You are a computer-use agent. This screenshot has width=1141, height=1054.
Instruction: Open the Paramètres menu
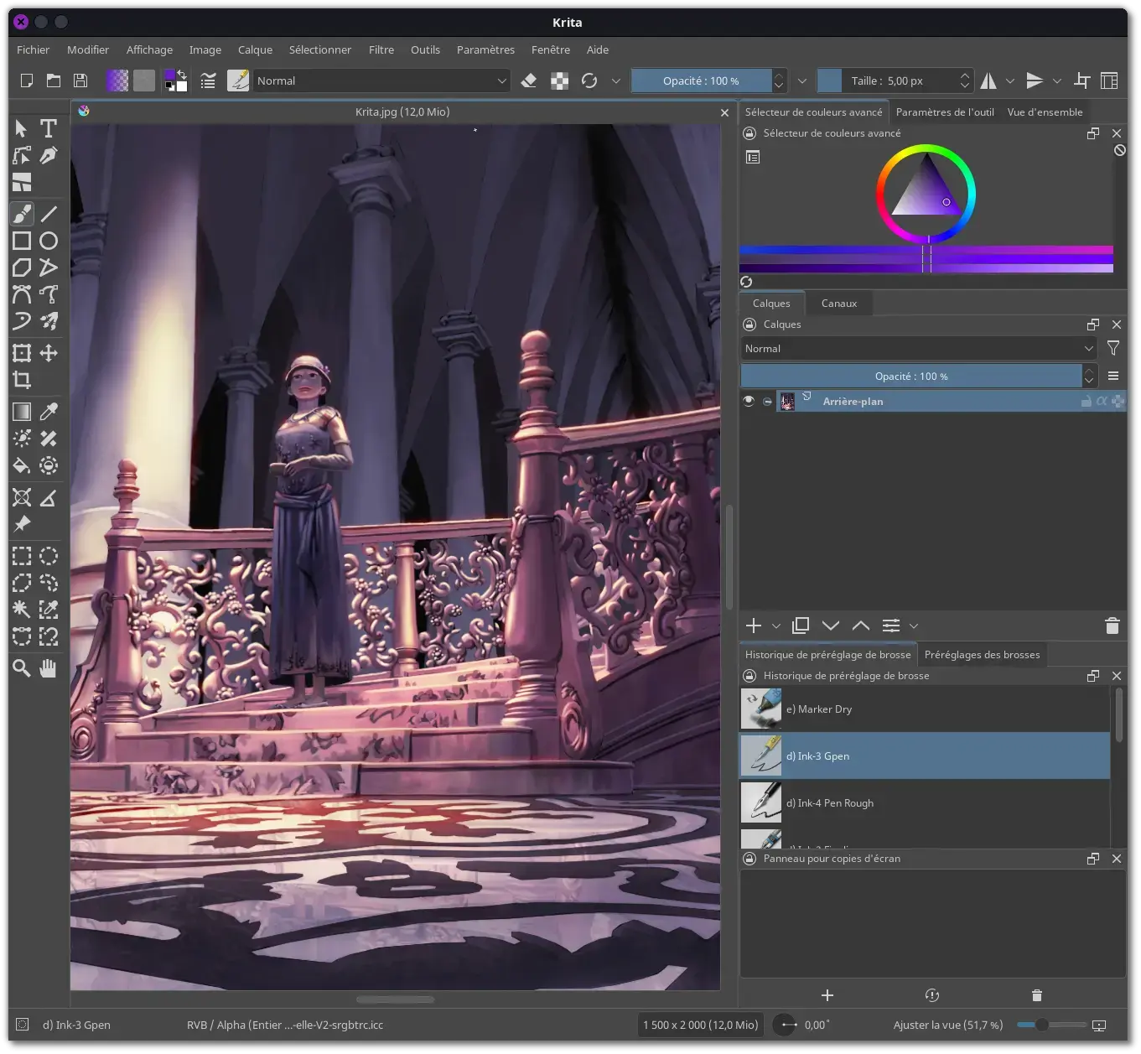tap(485, 49)
